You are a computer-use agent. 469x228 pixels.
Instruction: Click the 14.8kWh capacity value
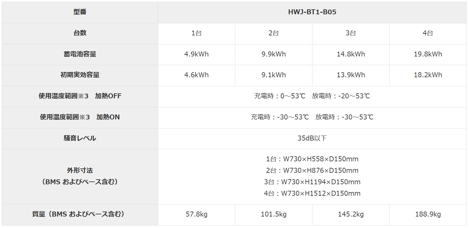[x=351, y=54]
